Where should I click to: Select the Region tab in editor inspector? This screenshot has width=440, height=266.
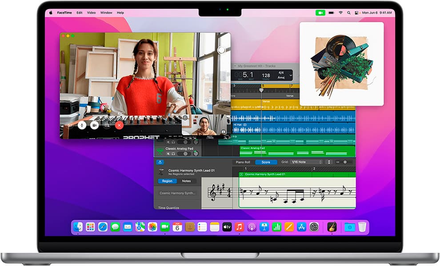click(x=167, y=181)
